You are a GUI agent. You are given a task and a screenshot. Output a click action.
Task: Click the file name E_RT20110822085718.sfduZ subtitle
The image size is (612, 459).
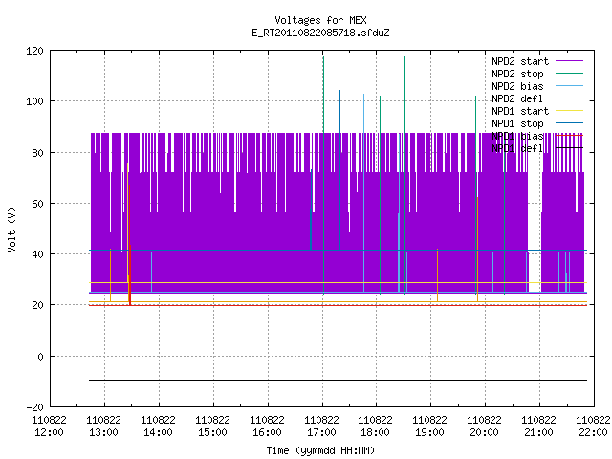[x=320, y=33]
